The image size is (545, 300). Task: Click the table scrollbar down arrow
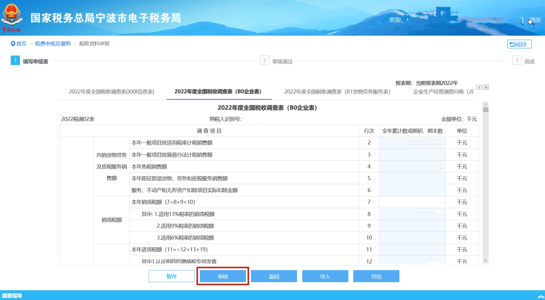click(486, 261)
